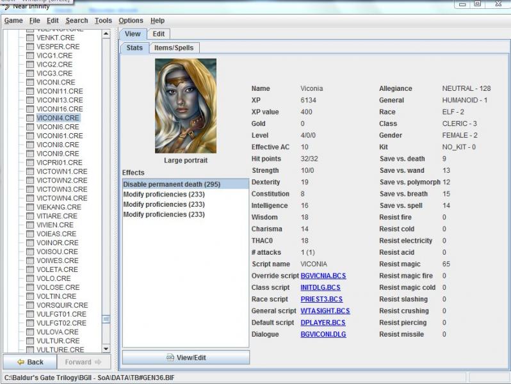This screenshot has height=384, width=511.
Task: Open the Search menu
Action: point(77,20)
